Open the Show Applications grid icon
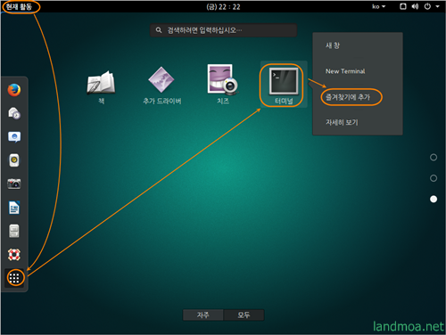Viewport: 446px width, 335px height. click(x=14, y=278)
